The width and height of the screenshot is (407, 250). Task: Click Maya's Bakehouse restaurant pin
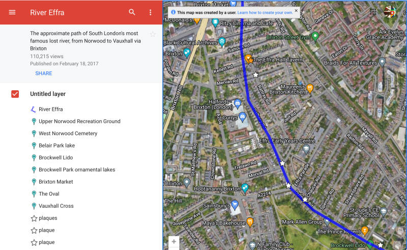pos(250,221)
